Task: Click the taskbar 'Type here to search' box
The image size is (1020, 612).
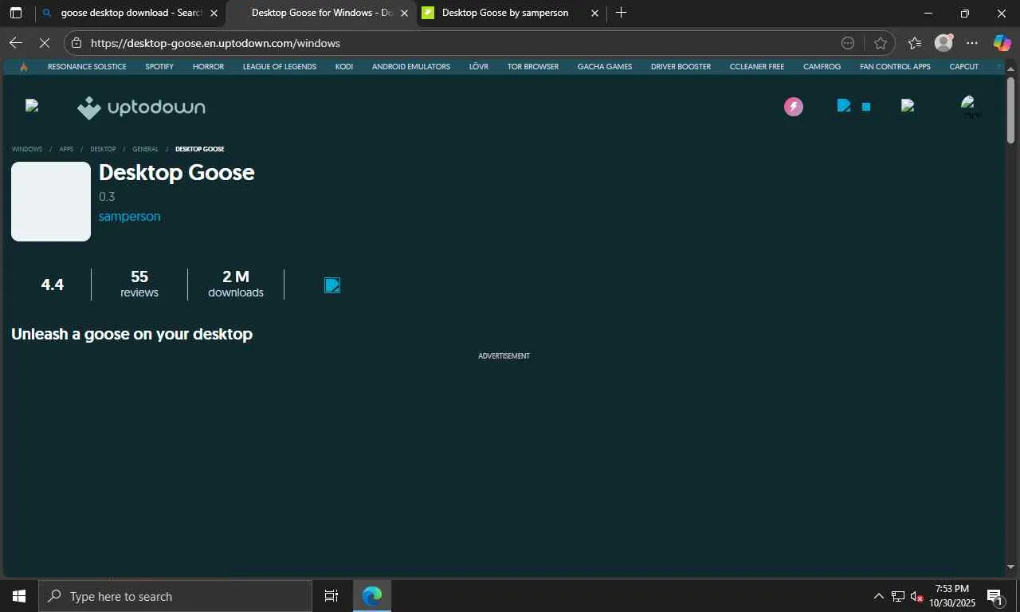Action: pos(175,596)
